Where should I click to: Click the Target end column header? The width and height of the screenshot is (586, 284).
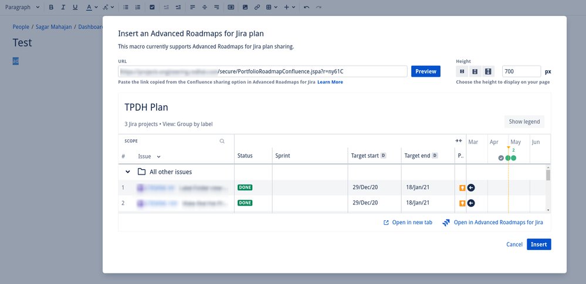click(421, 156)
